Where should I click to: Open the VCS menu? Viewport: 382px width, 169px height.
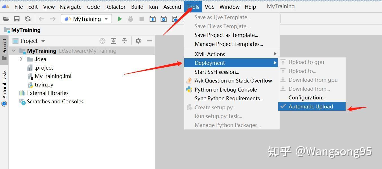[209, 7]
